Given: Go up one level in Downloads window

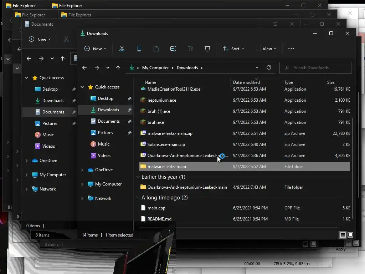Looking at the screenshot, I should point(118,68).
